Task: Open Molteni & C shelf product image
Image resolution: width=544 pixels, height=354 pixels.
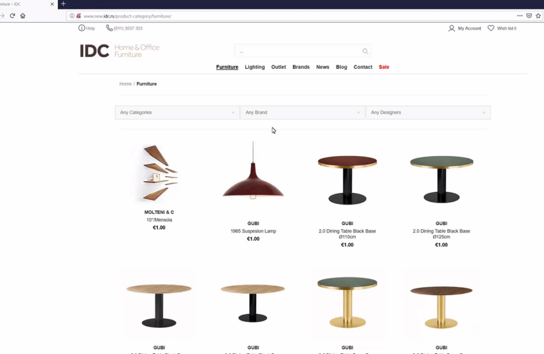Action: [x=159, y=173]
